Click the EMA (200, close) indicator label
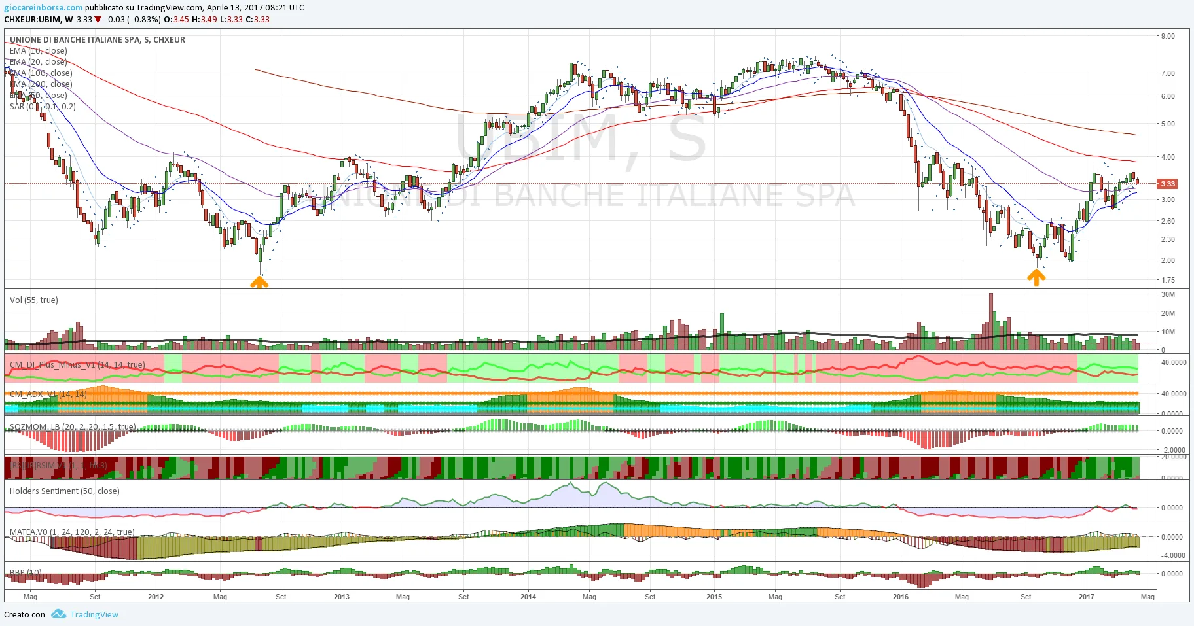The width and height of the screenshot is (1194, 626). pos(41,84)
